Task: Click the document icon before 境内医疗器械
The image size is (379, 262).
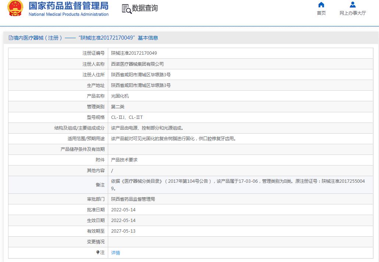Action: pos(11,38)
